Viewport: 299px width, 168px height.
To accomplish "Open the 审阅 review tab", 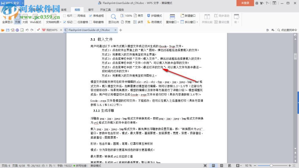I will tap(64, 10).
